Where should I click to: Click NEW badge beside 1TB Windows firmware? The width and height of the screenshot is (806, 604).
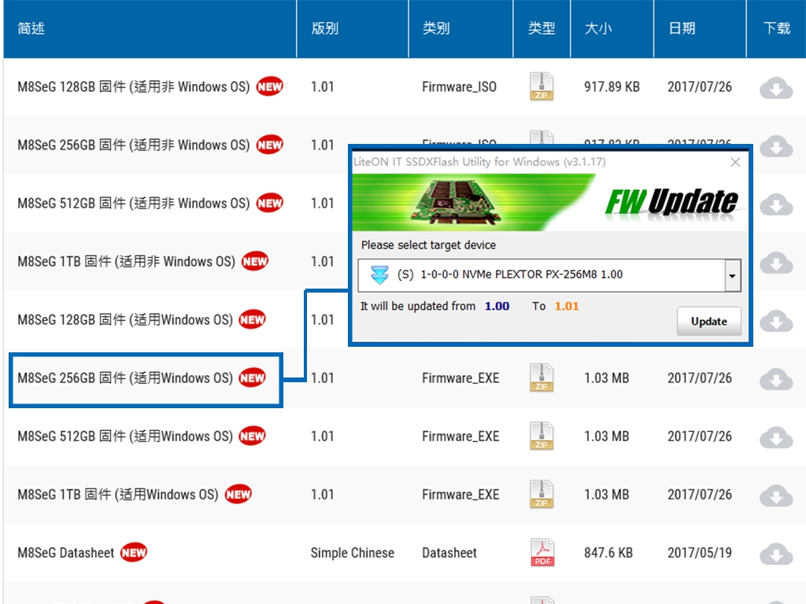click(238, 494)
